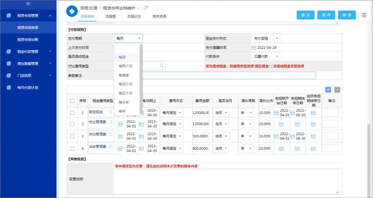The height and width of the screenshot is (198, 373).
Task: Open 免租期结束日期 calendar in row 1
Action: tap(293, 113)
